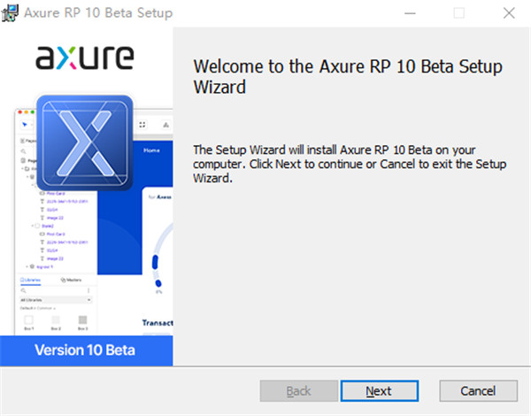Minimize the Axure setup window
Image resolution: width=531 pixels, height=416 pixels.
[x=410, y=13]
